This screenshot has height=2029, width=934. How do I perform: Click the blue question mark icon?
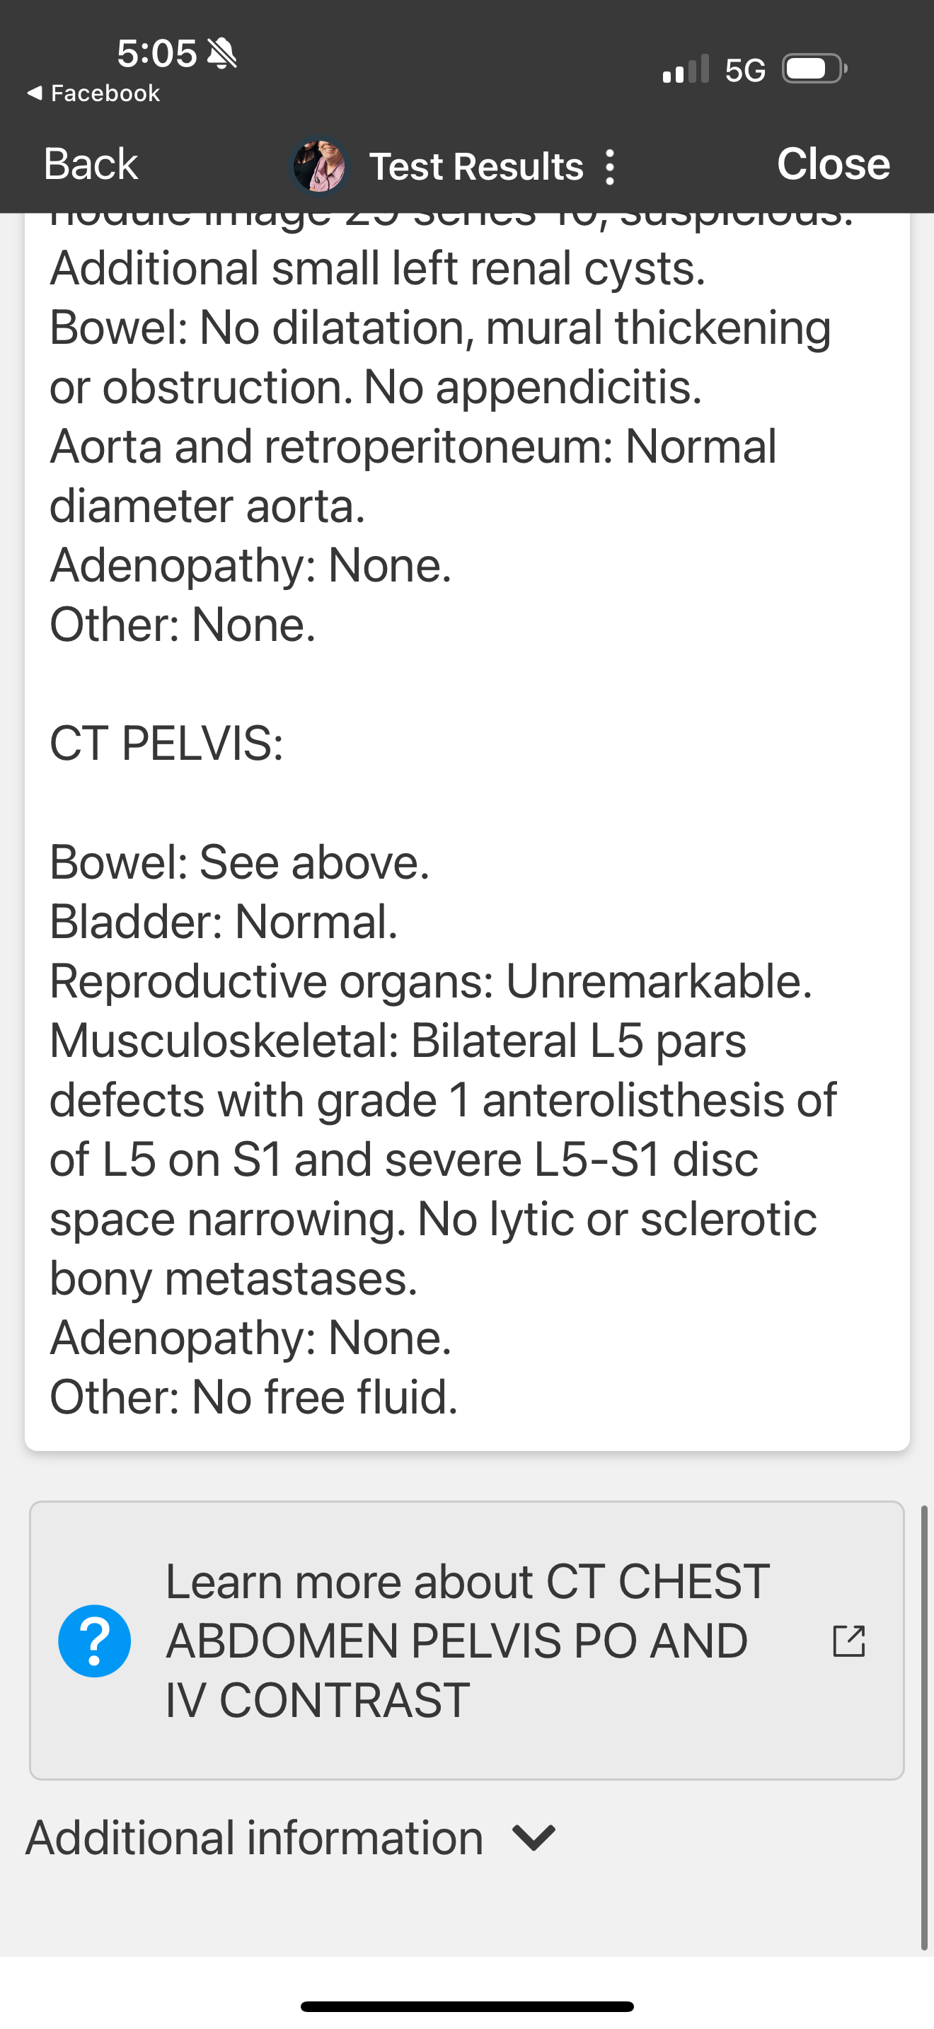pyautogui.click(x=95, y=1641)
